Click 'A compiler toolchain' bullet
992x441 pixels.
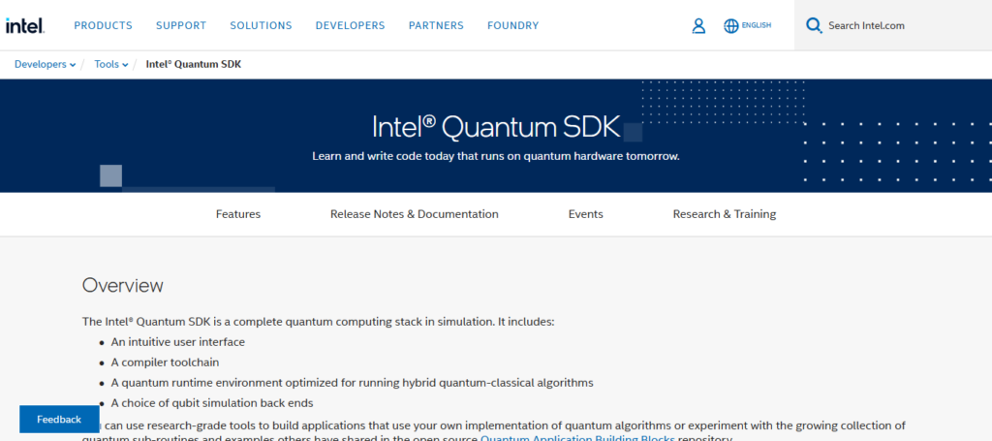(x=165, y=362)
